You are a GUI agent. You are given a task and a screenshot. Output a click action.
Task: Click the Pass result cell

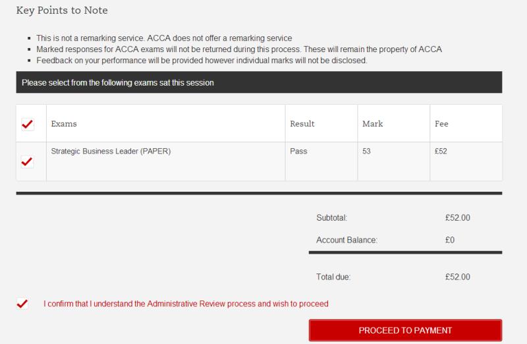point(298,151)
